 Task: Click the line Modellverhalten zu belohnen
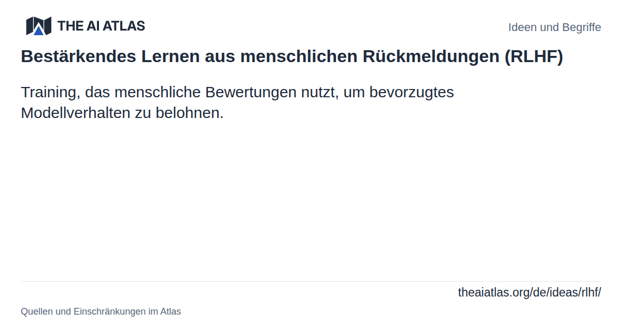click(122, 113)
